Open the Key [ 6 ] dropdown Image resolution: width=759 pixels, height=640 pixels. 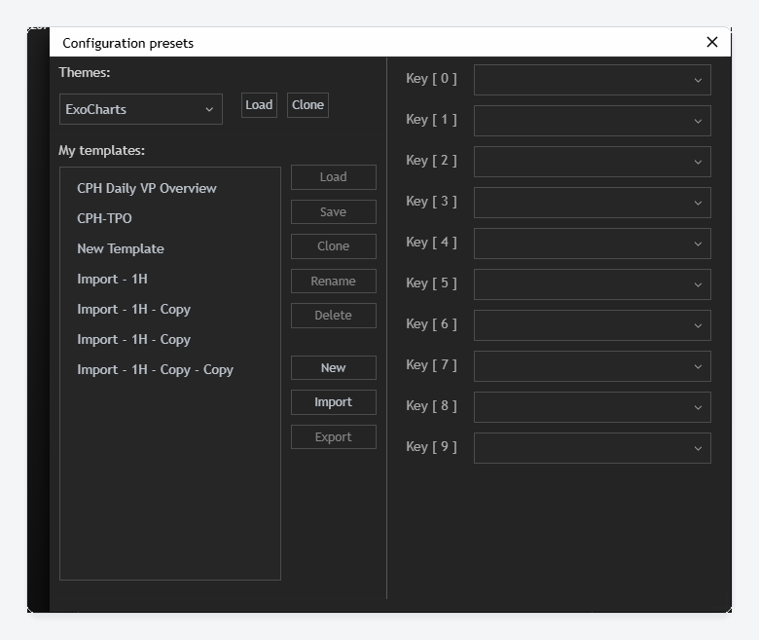593,325
